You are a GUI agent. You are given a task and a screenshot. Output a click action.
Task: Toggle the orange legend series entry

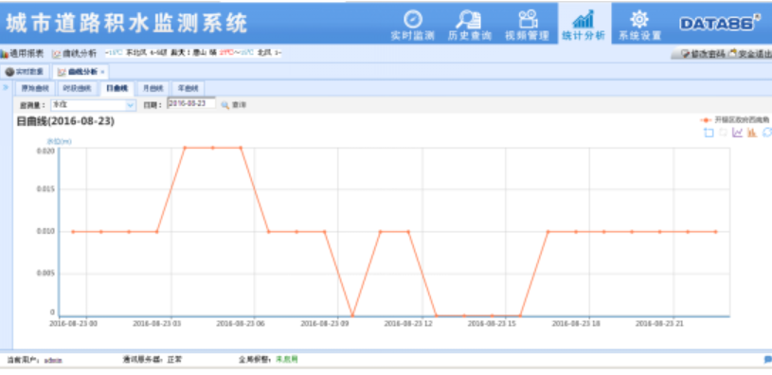click(733, 119)
